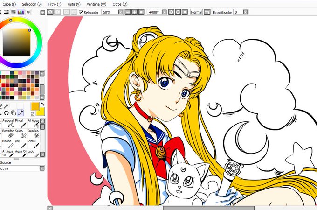Select the Lapiz pencil tool
The height and width of the screenshot is (210, 317).
[33, 153]
